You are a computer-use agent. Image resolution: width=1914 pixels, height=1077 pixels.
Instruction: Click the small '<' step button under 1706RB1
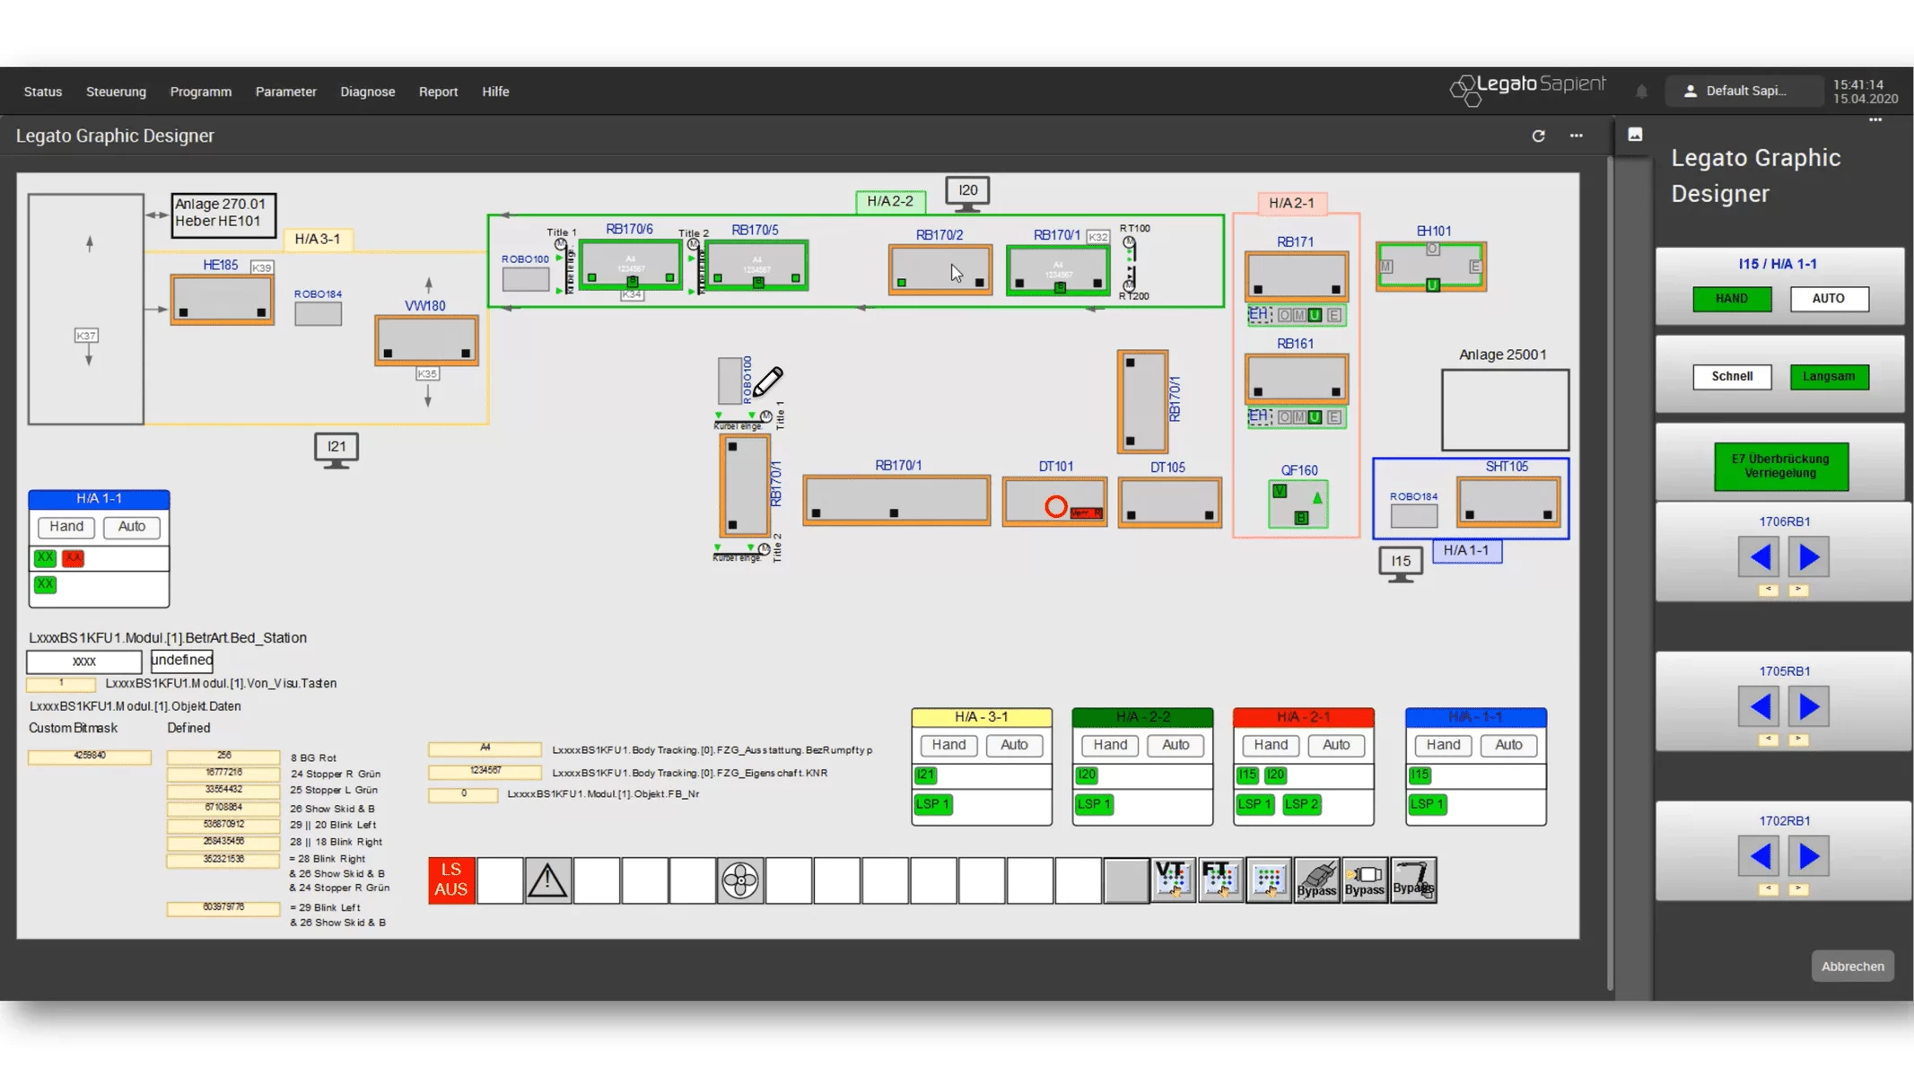coord(1769,591)
